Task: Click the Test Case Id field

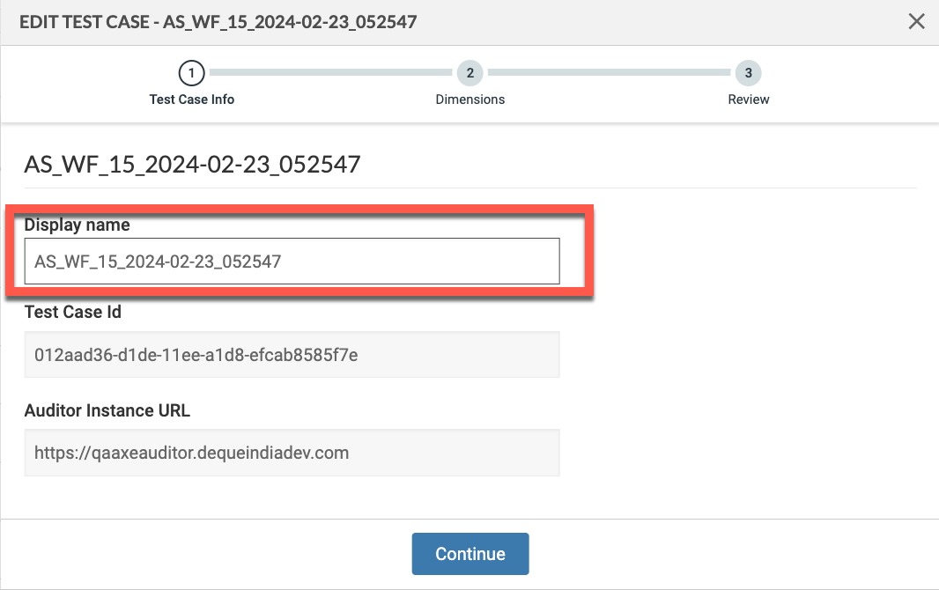Action: (291, 355)
